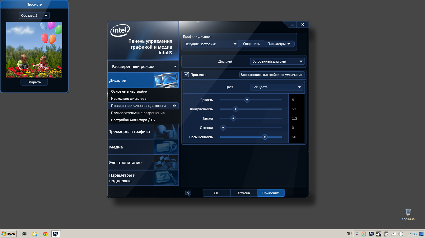
Task: Expand the Расширенный режим mode selector
Action: [143, 66]
